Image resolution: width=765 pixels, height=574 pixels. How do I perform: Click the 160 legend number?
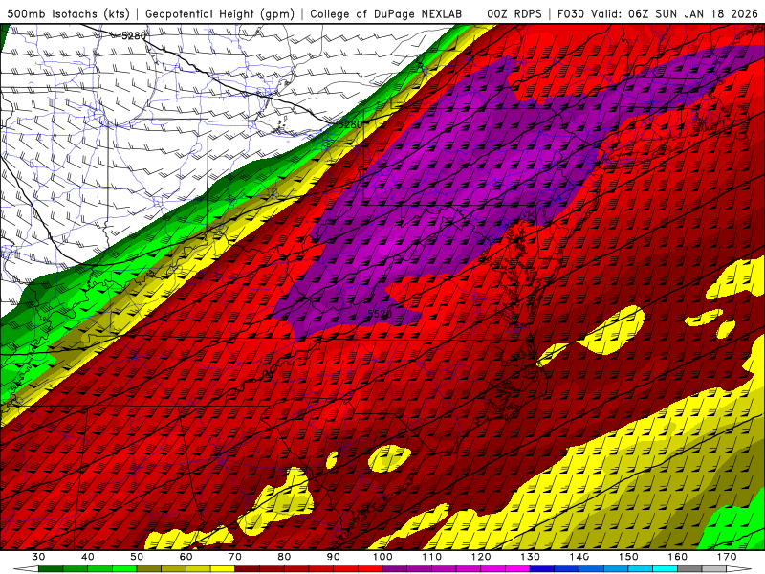click(678, 557)
